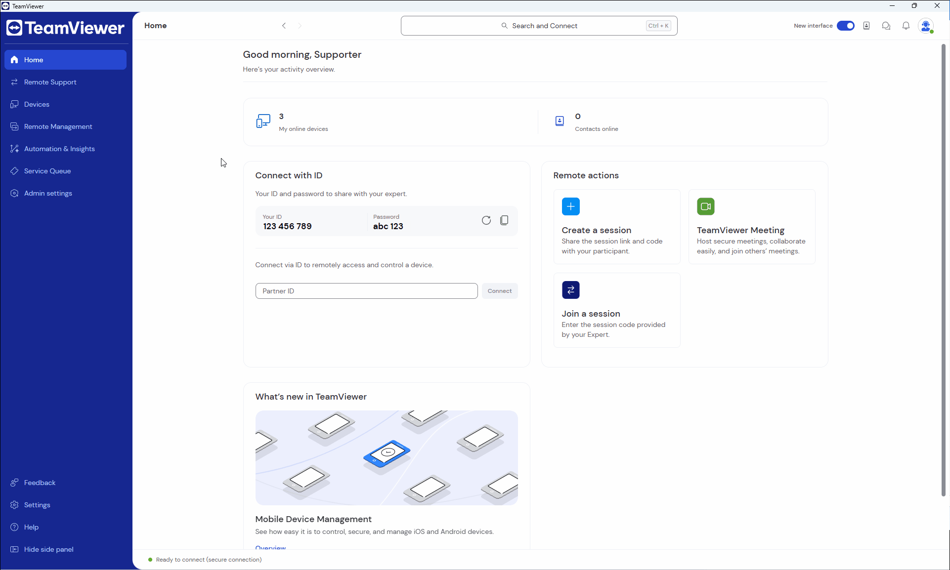Click the Overview link

pyautogui.click(x=270, y=547)
